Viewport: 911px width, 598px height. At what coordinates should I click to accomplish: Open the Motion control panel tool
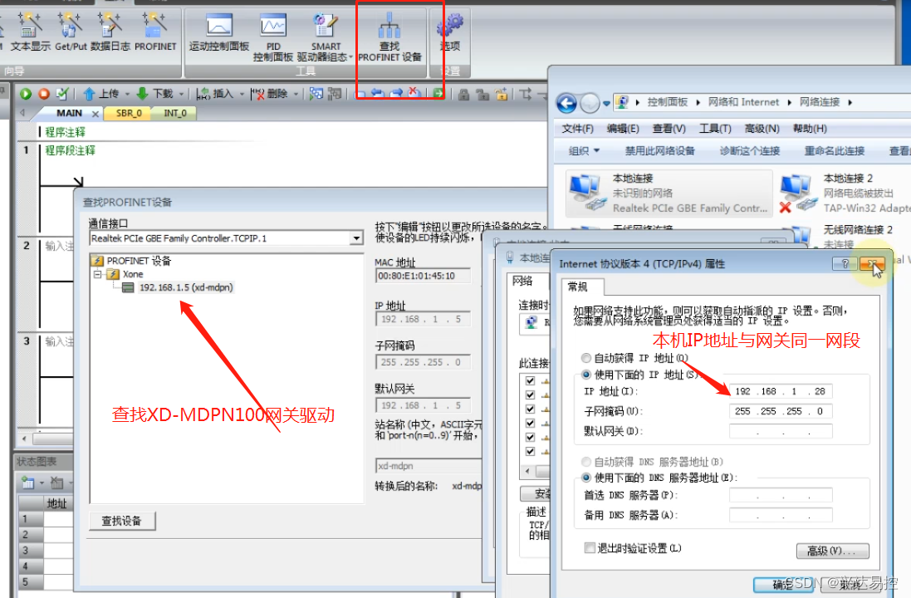tap(219, 33)
